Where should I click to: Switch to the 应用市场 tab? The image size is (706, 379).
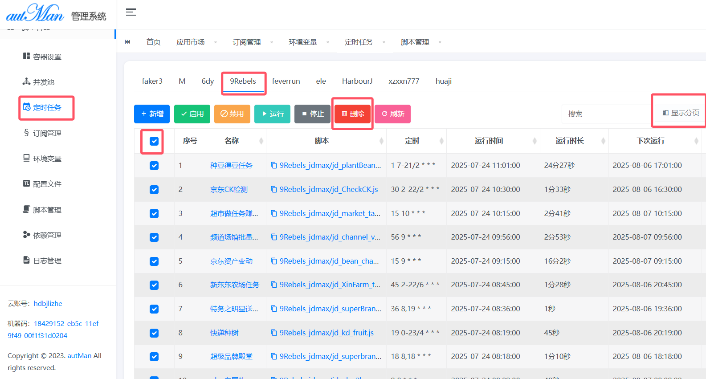(x=190, y=42)
